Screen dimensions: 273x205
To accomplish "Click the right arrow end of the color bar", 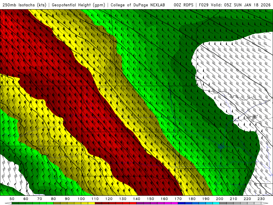I will (x=265, y=203).
